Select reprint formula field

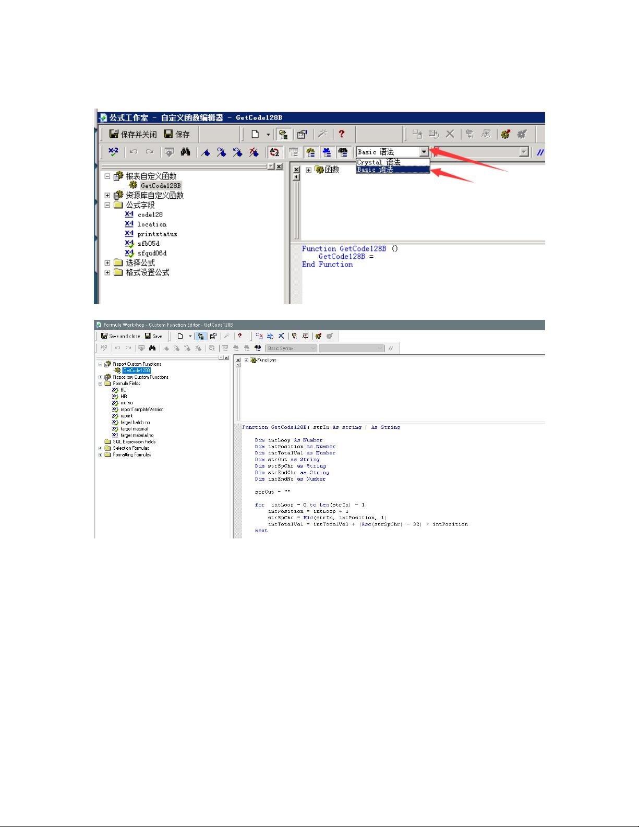click(x=127, y=416)
